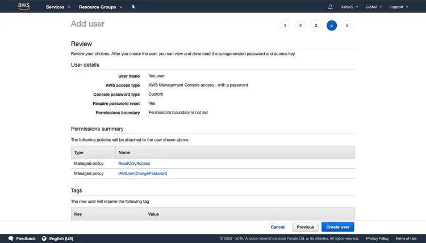This screenshot has height=243, width=426.
Task: Click the pin favorites star icon
Action: coord(133,7)
